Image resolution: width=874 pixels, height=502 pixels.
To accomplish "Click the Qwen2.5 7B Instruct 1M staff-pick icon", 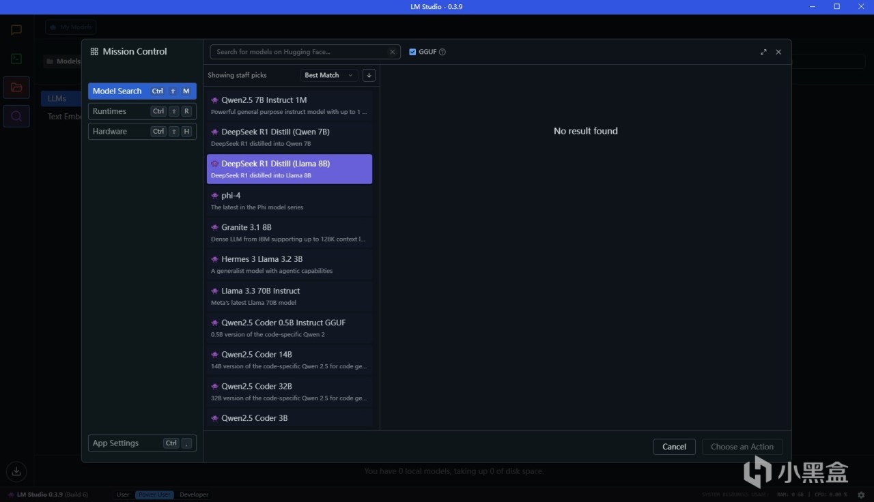I will [x=214, y=100].
